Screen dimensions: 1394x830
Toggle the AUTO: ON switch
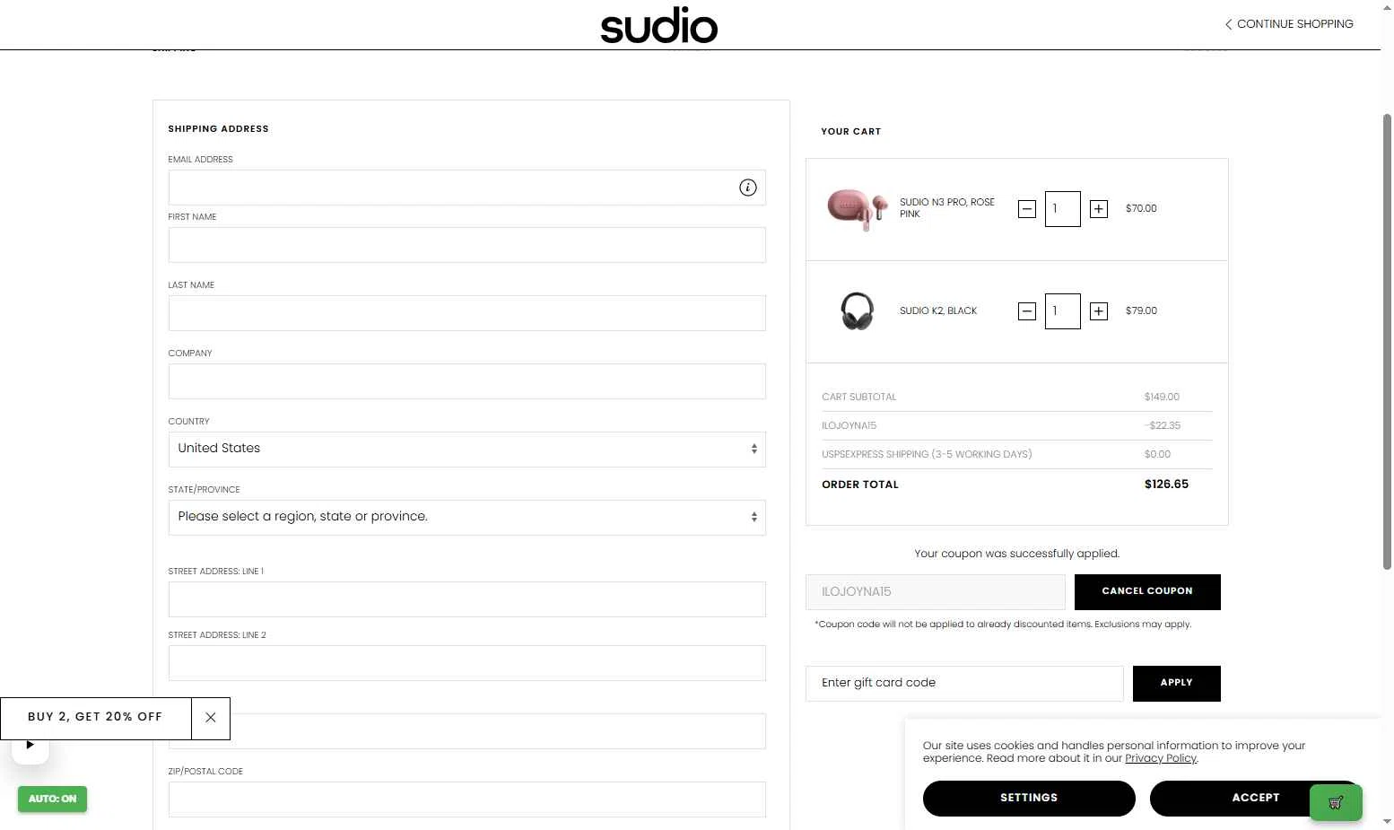[52, 799]
